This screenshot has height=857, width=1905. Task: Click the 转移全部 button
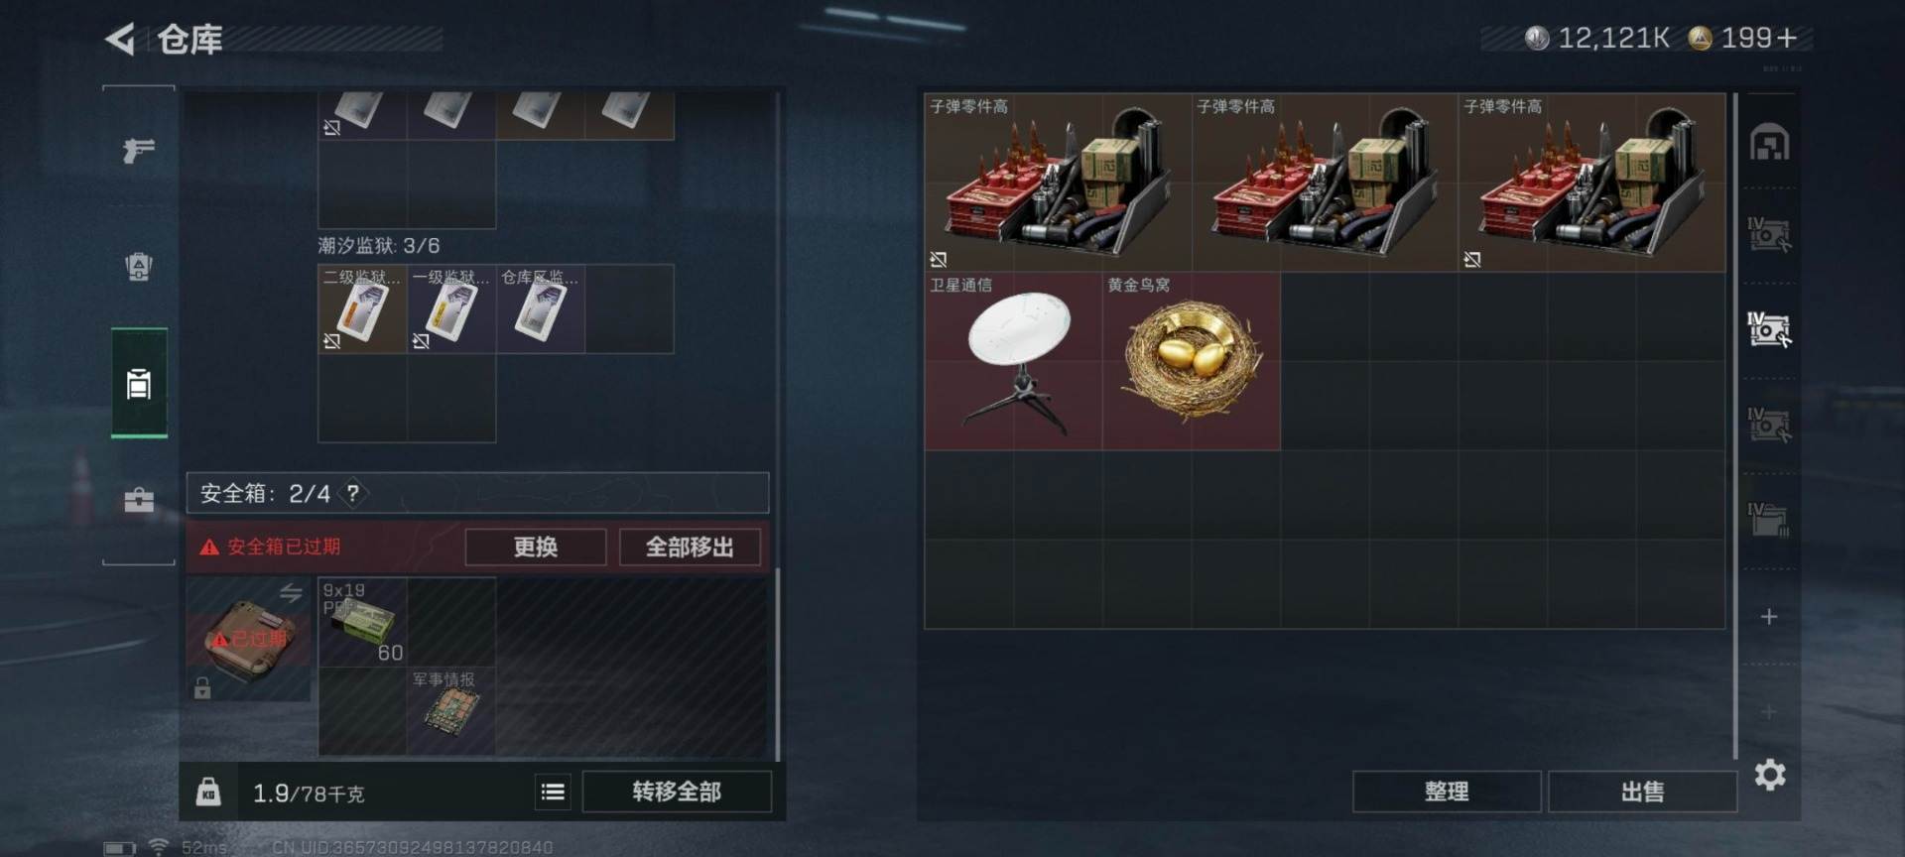(677, 792)
